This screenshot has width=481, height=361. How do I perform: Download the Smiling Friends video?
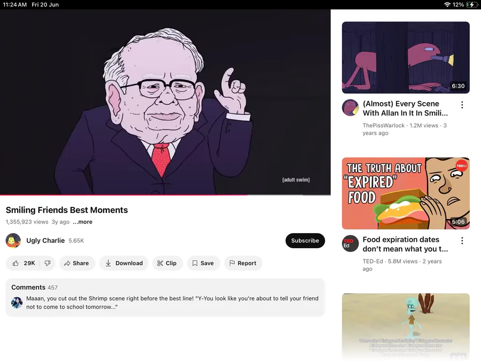124,263
